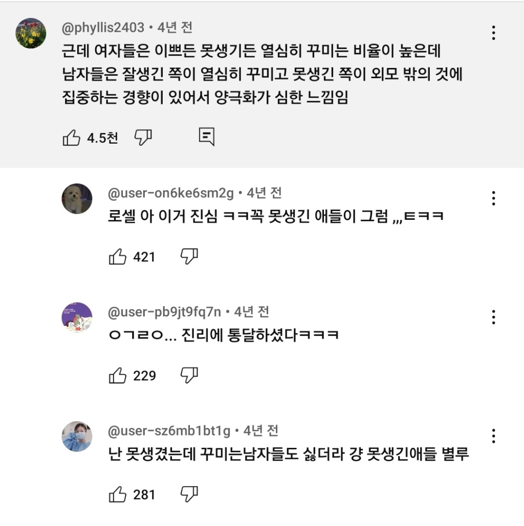
Task: Like the reply by @user-on6ke6sm2g
Action: pos(118,257)
